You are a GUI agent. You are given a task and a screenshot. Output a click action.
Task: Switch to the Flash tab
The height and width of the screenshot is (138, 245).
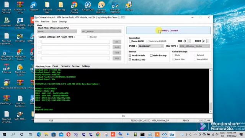(55, 66)
